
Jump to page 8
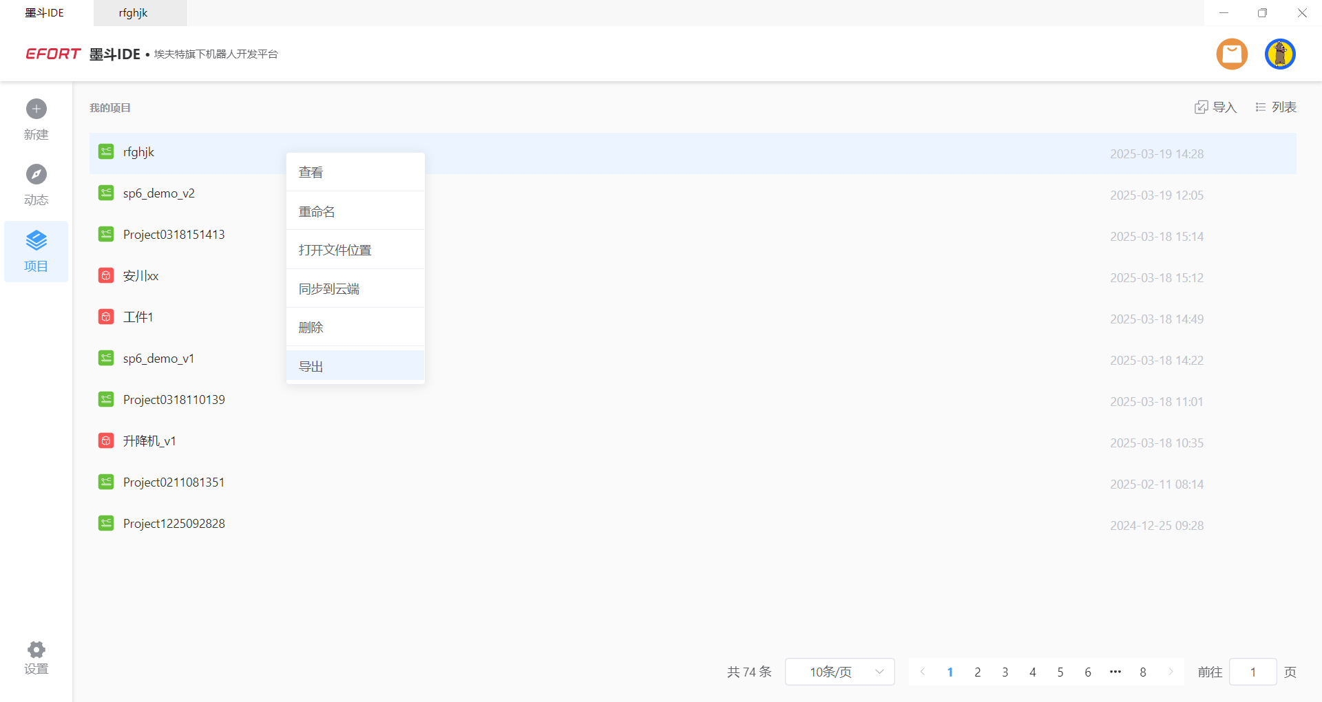(1143, 672)
